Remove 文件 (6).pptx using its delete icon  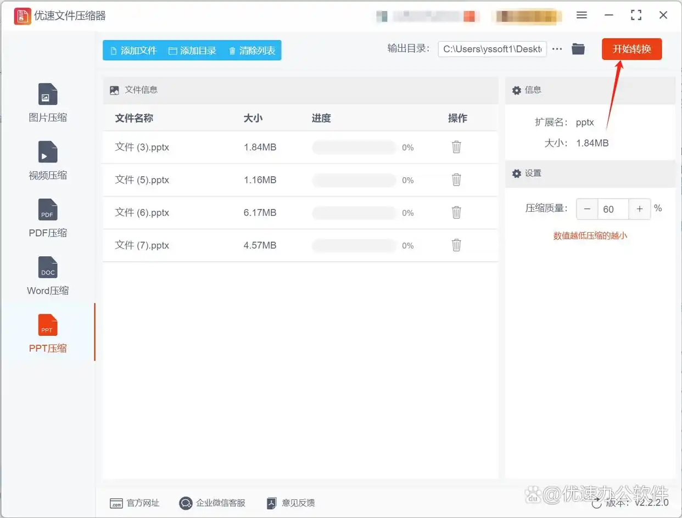456,213
